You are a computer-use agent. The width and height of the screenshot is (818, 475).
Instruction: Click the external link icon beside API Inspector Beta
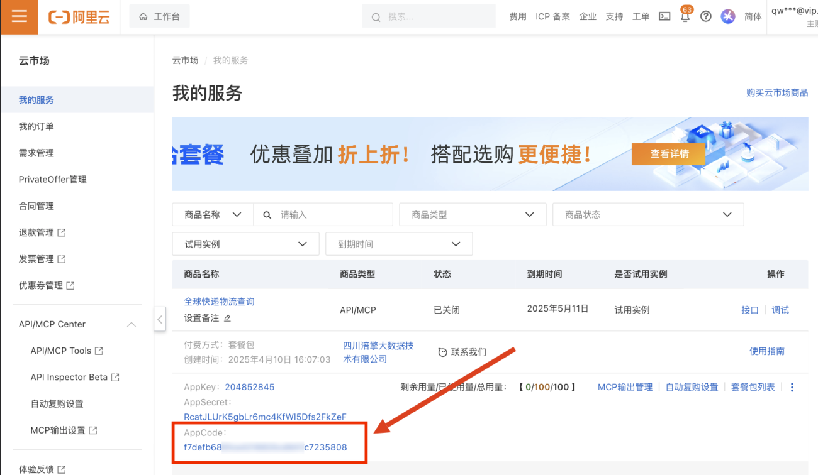click(x=115, y=377)
